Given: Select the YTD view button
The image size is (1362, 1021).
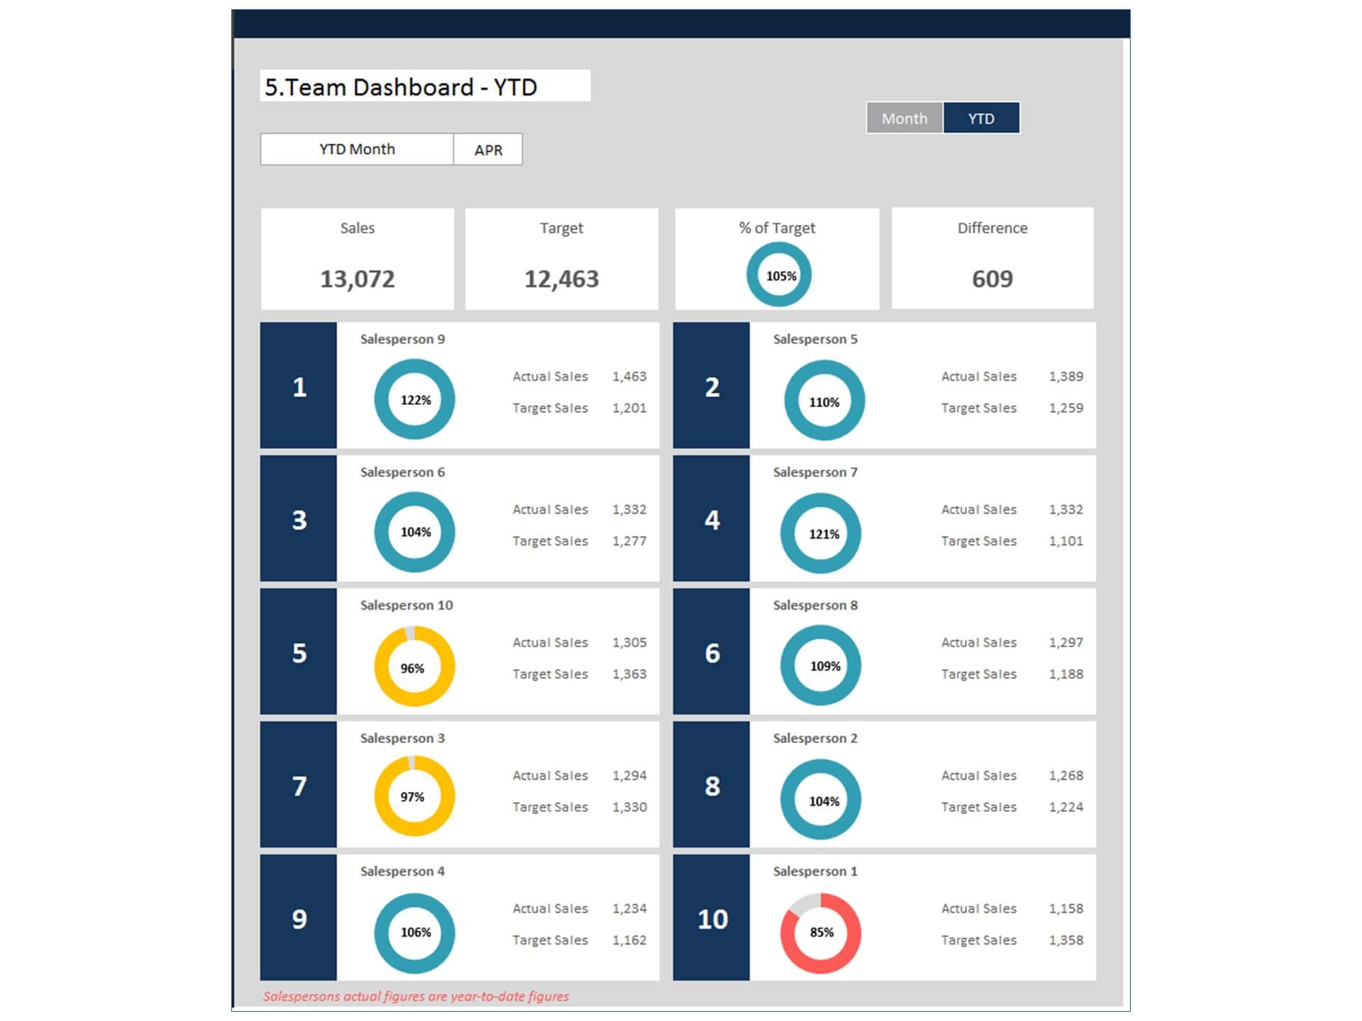Looking at the screenshot, I should point(981,118).
